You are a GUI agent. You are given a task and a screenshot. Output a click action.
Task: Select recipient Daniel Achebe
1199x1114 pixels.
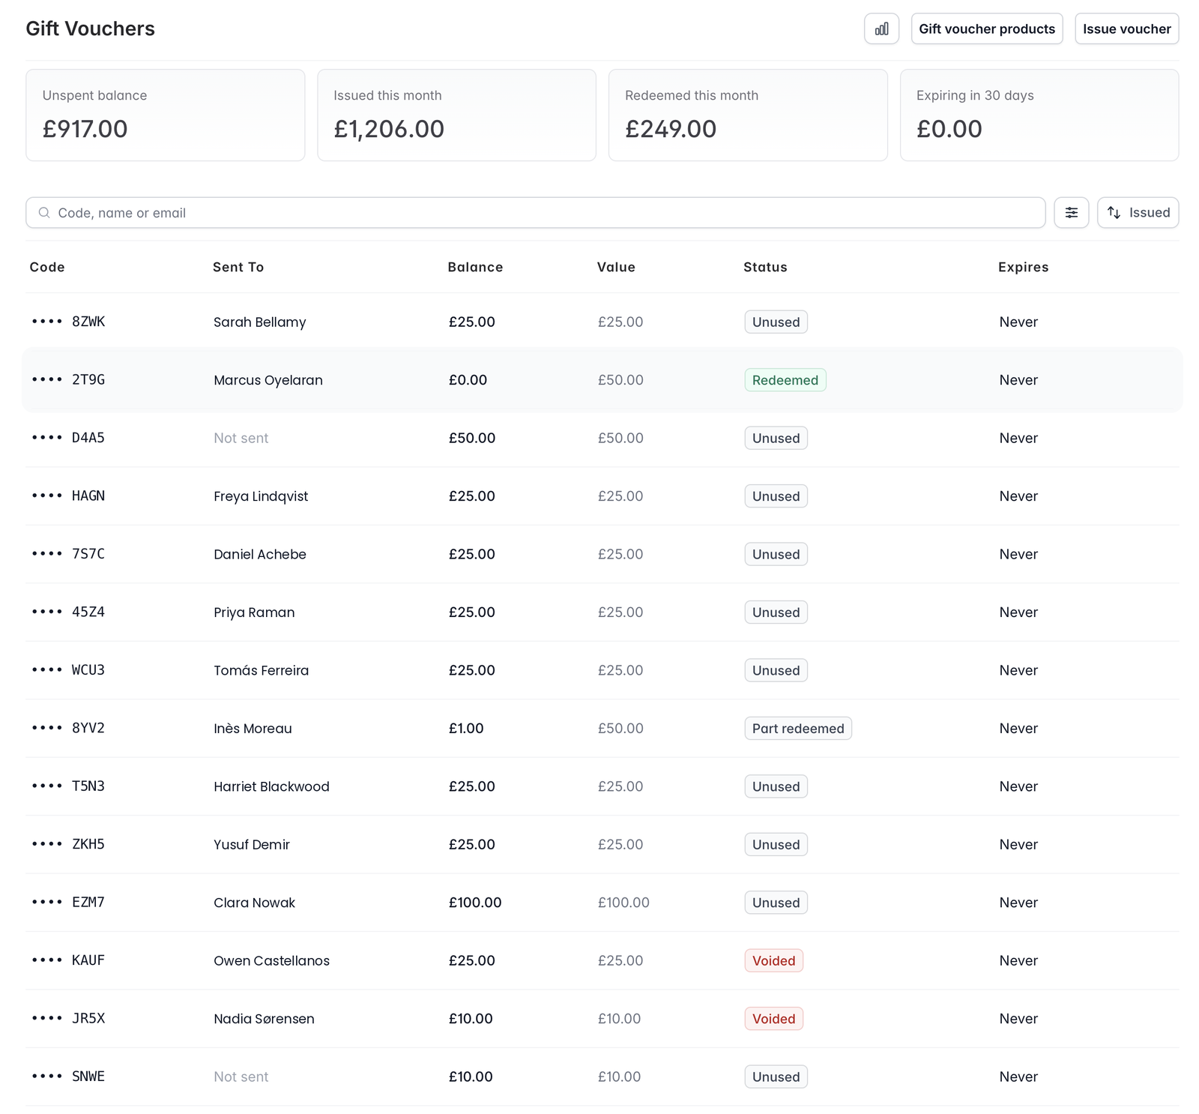point(260,554)
